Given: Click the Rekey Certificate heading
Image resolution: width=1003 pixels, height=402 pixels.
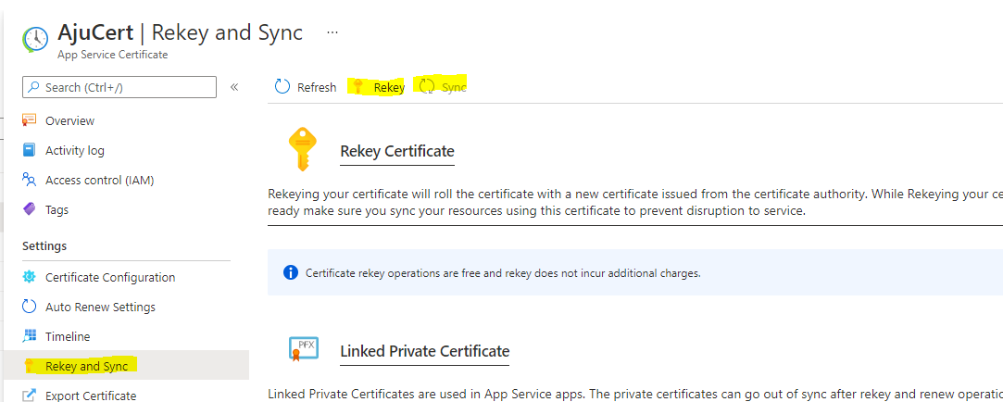Looking at the screenshot, I should click(397, 151).
